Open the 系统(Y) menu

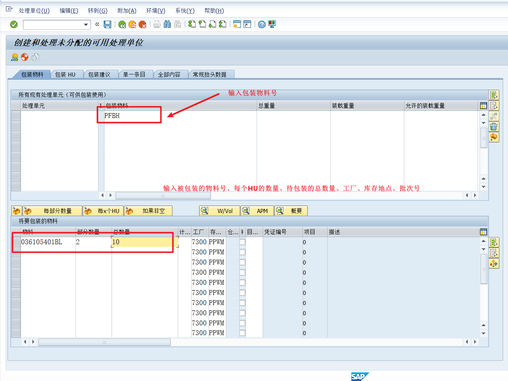[185, 11]
